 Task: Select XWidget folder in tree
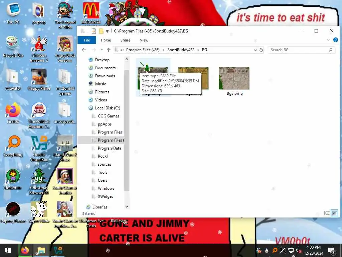[105, 196]
